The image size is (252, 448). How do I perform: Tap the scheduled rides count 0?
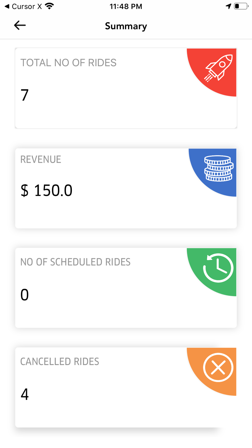tap(24, 295)
